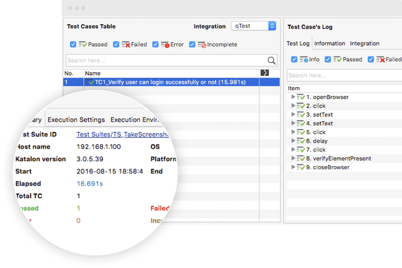The height and width of the screenshot is (268, 402).
Task: Click the Test Log search field
Action: coord(344,75)
